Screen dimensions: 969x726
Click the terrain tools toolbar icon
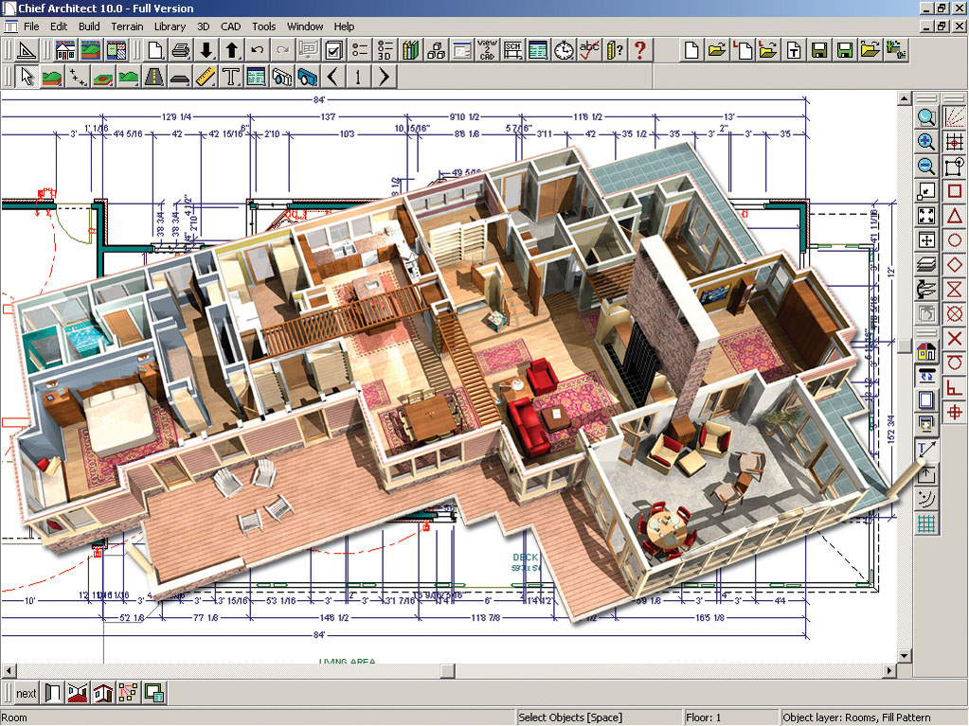(x=90, y=50)
